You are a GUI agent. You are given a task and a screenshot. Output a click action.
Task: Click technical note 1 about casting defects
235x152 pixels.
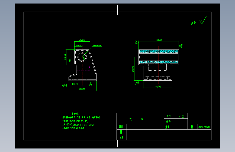pos(82,118)
